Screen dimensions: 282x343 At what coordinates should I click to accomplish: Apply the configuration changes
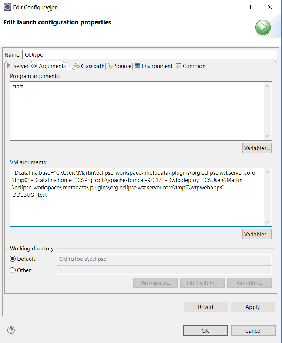[252, 307]
